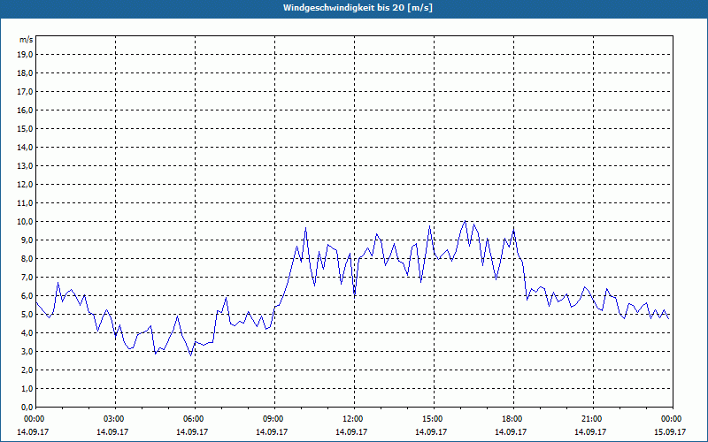Click the m/s unit label
Viewport: 708px width, 442px height.
pos(26,40)
